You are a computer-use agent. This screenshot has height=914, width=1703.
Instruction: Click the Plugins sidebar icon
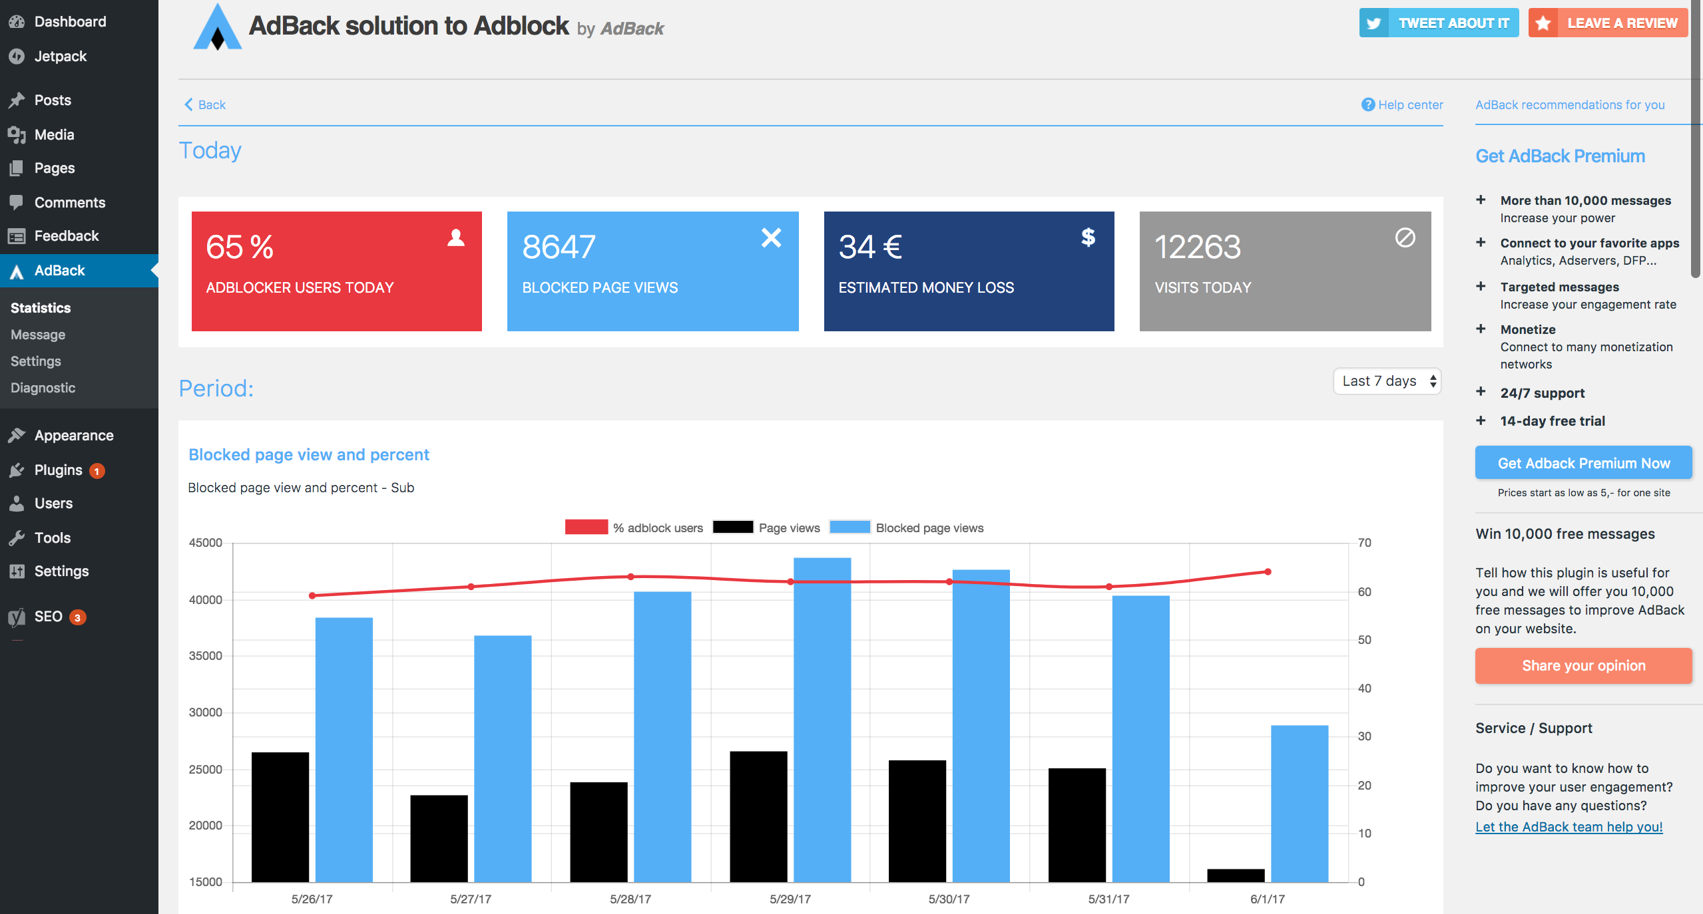[17, 470]
